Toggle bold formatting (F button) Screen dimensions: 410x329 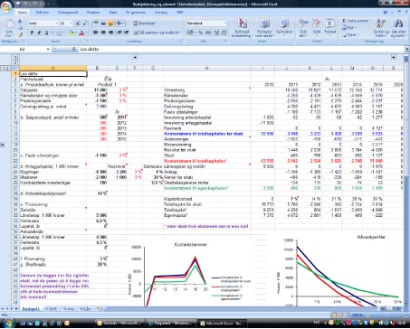pyautogui.click(x=32, y=33)
